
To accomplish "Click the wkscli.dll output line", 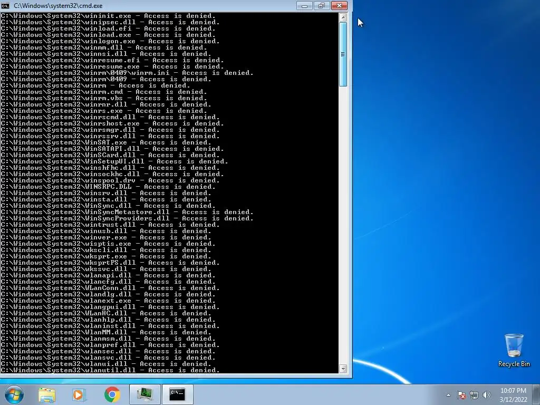I will pyautogui.click(x=105, y=250).
